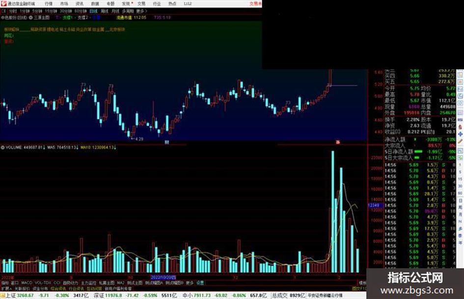Click the top icon in right sidebar
The width and height of the screenshot is (464, 299).
(460, 74)
